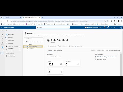Open Unified Catalog in the left rail
This screenshot has height=92, width=123.
(3, 48)
